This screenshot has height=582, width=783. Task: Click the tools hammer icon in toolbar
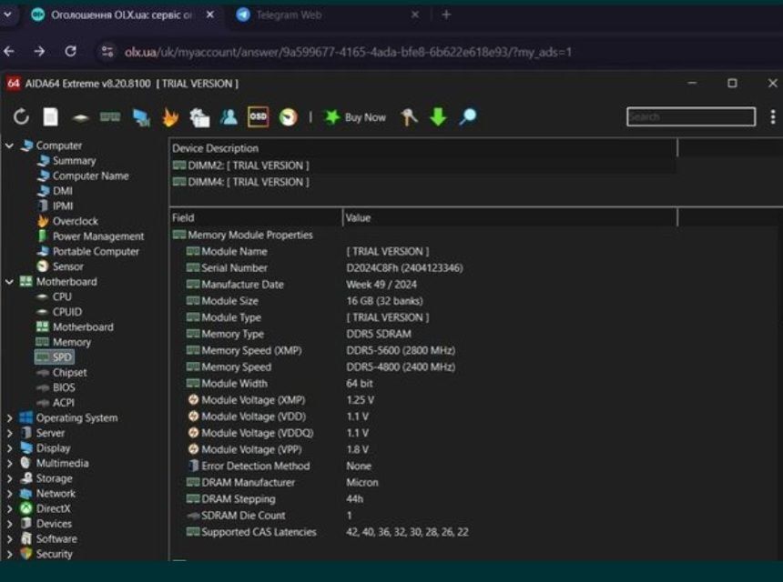[x=409, y=117]
